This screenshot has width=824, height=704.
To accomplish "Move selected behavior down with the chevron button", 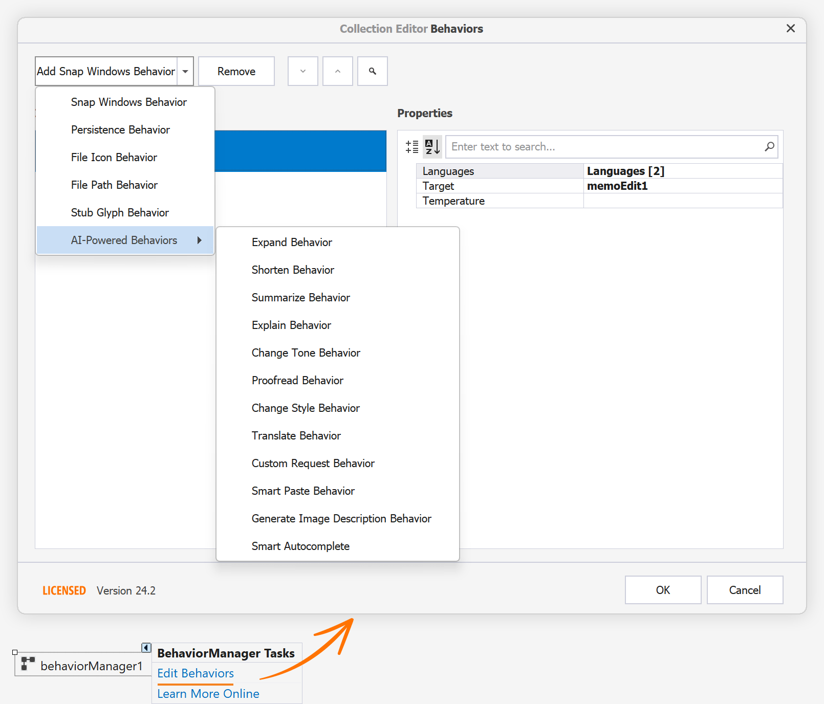I will (302, 71).
